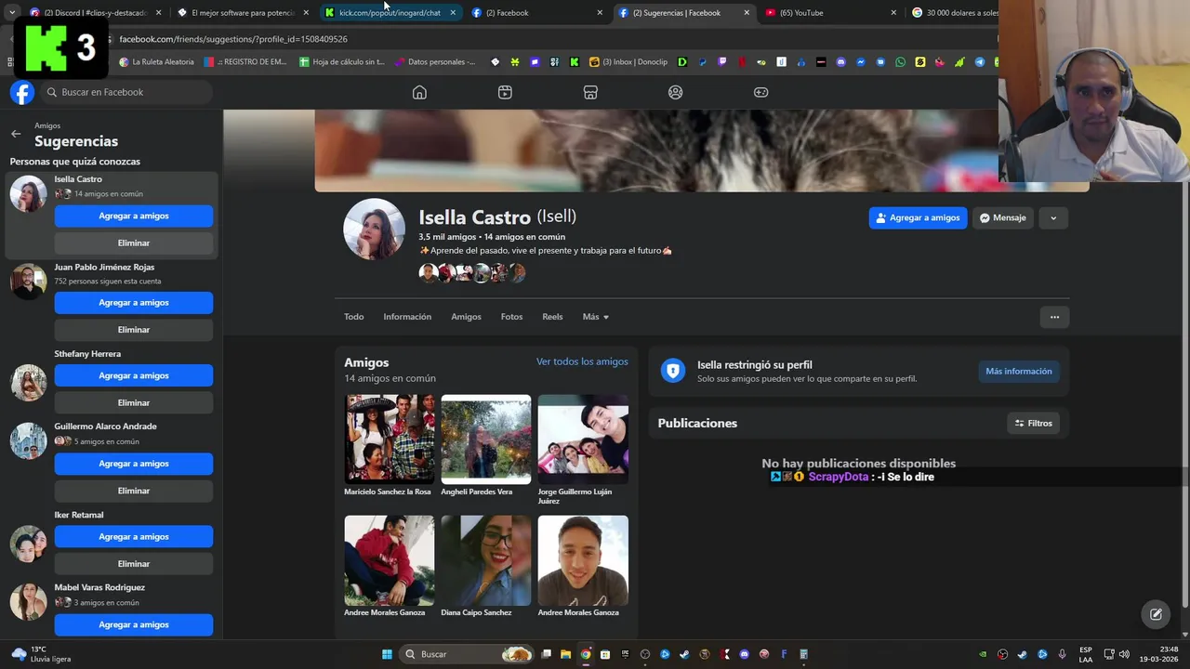This screenshot has height=669, width=1190.
Task: Open Ver todos los amigos link
Action: coord(582,361)
